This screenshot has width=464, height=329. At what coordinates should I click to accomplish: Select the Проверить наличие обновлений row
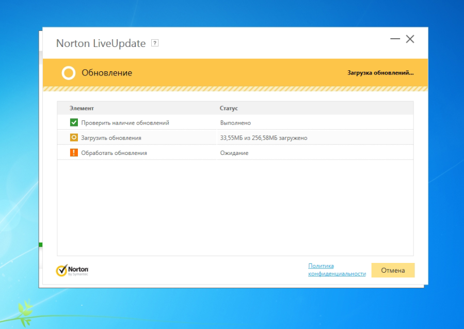[125, 123]
